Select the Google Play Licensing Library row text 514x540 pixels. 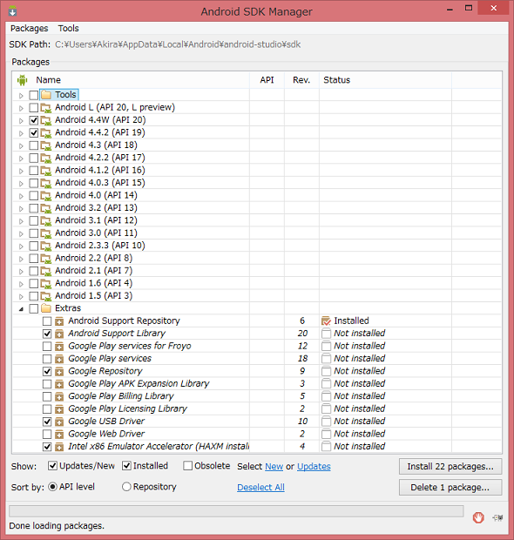[127, 408]
